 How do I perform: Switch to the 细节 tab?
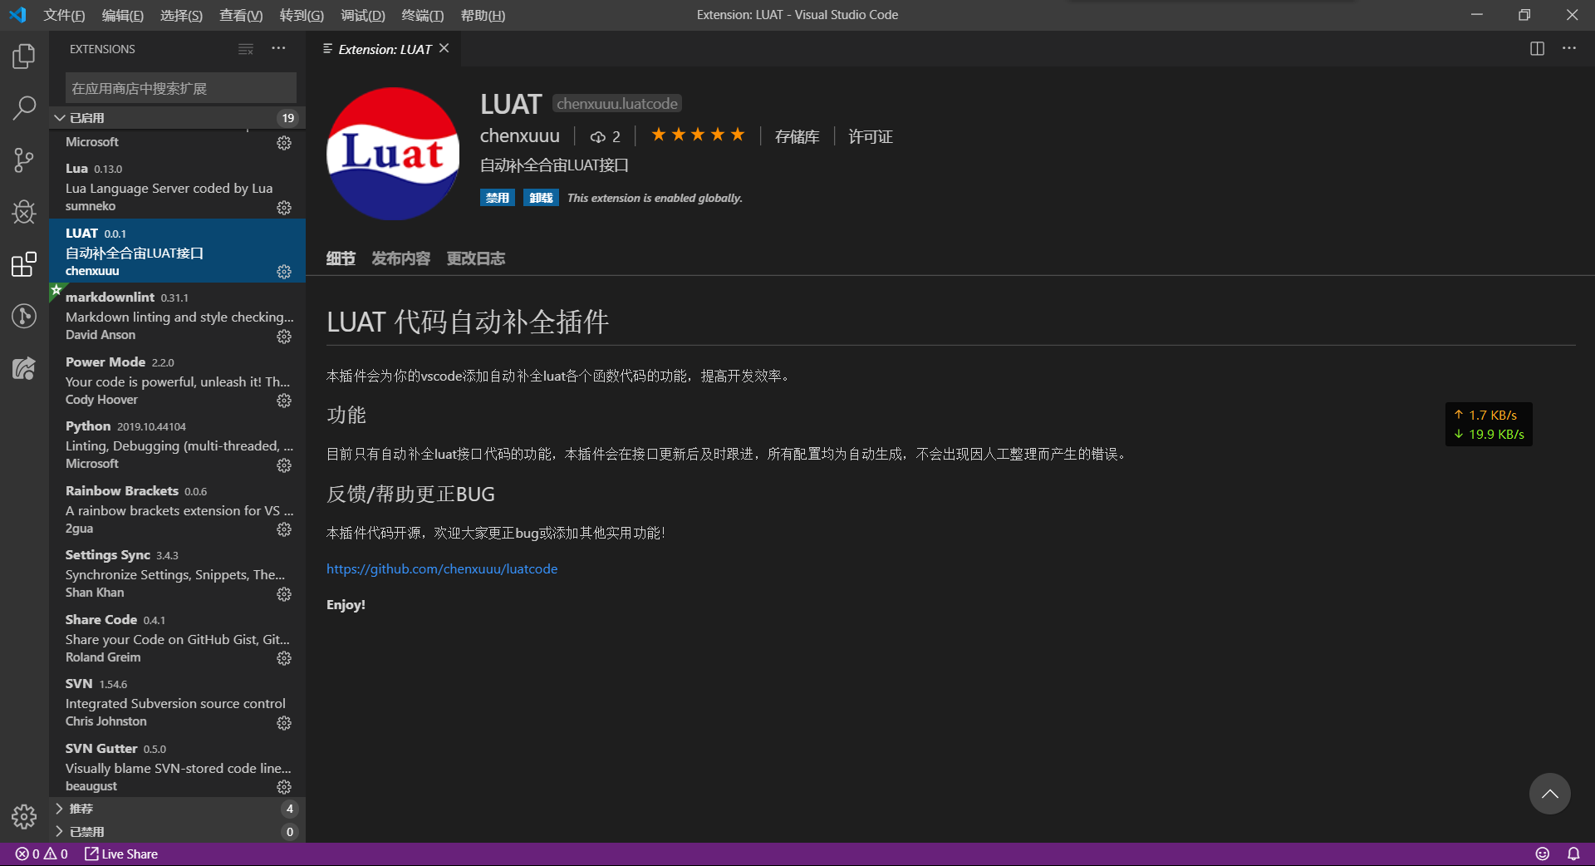[x=341, y=258]
